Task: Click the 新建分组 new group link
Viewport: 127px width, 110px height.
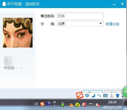Action: coord(113,24)
